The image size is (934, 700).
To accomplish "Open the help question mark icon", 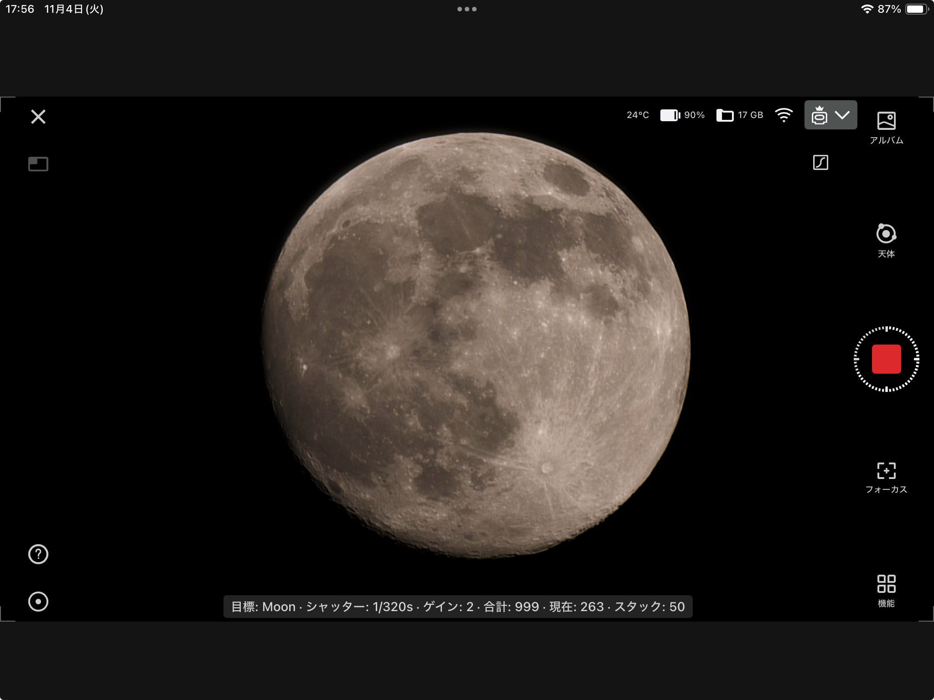I will coord(38,554).
